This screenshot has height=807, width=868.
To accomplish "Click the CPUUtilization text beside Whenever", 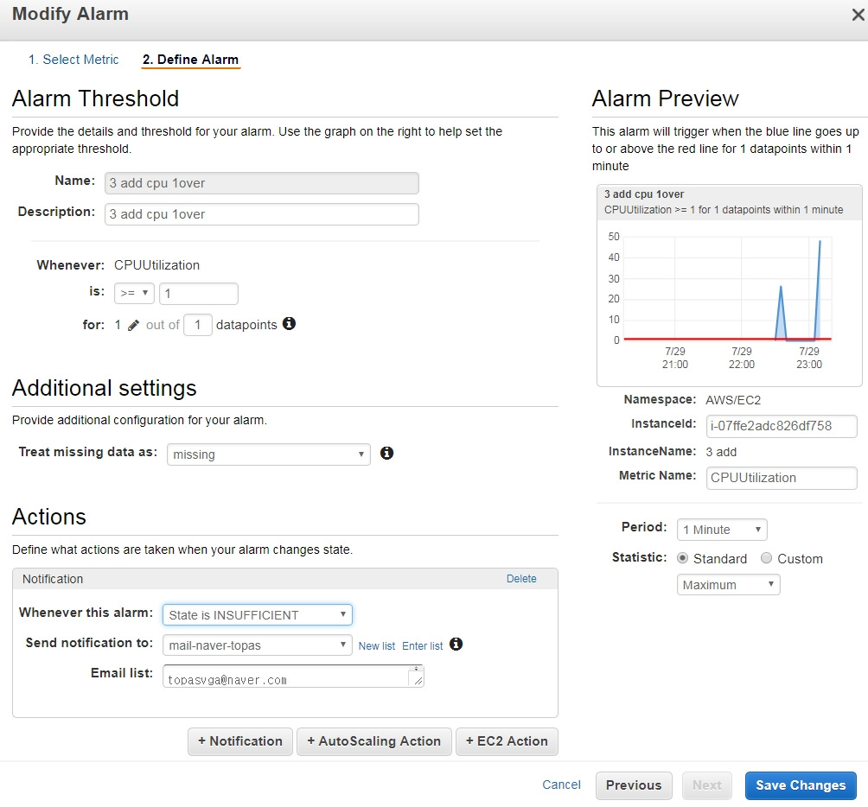I will tap(156, 265).
